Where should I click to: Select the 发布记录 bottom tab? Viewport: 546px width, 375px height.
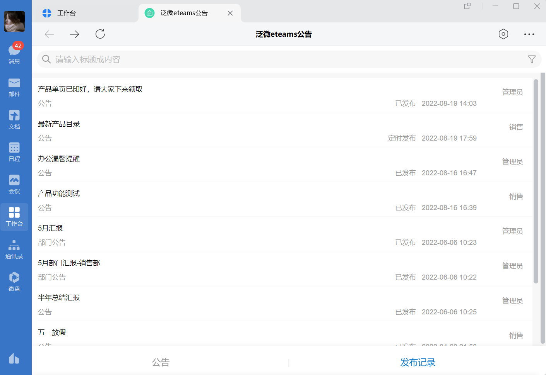tap(418, 362)
